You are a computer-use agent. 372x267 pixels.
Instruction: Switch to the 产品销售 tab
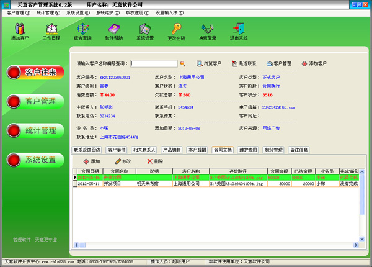coord(172,150)
